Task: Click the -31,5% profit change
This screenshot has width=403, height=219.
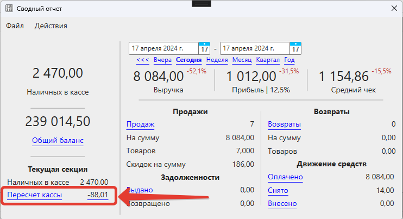Action: click(x=289, y=71)
